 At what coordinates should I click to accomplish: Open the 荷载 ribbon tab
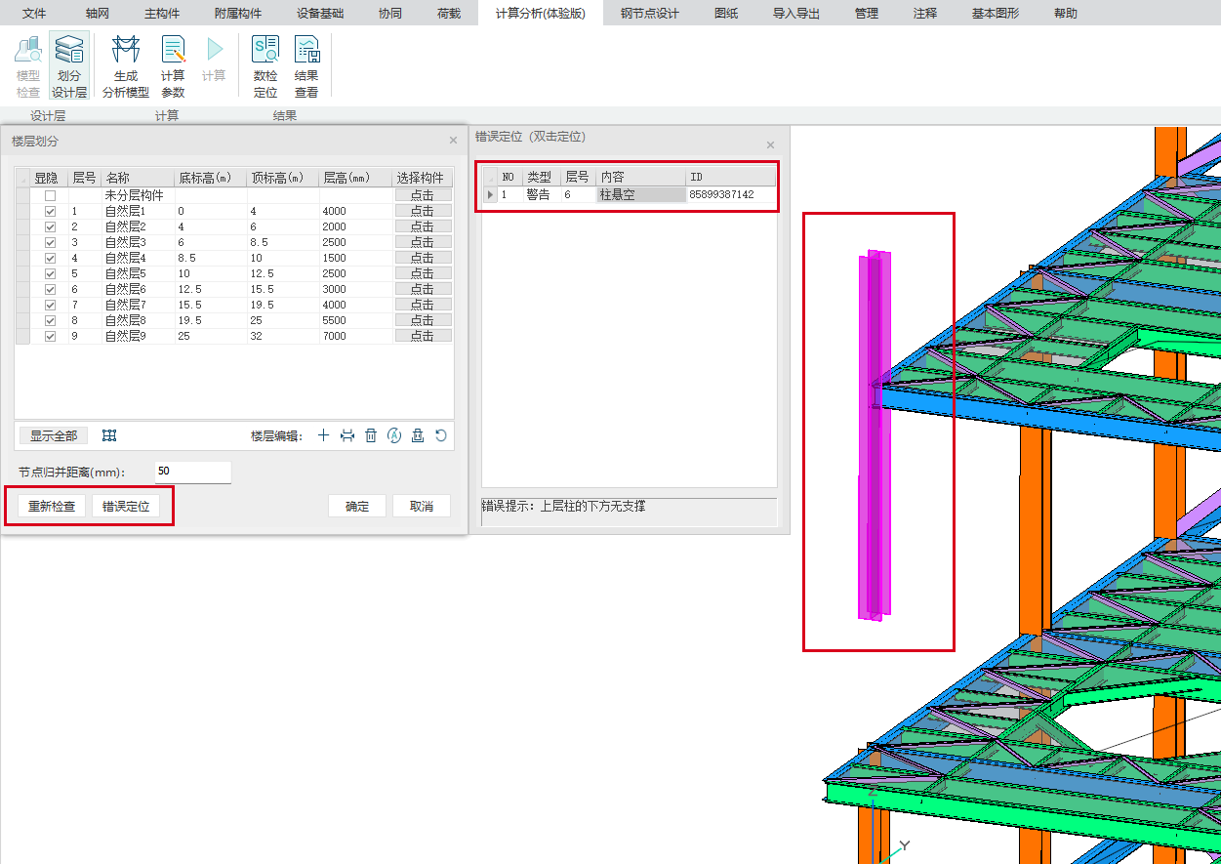[x=449, y=14]
